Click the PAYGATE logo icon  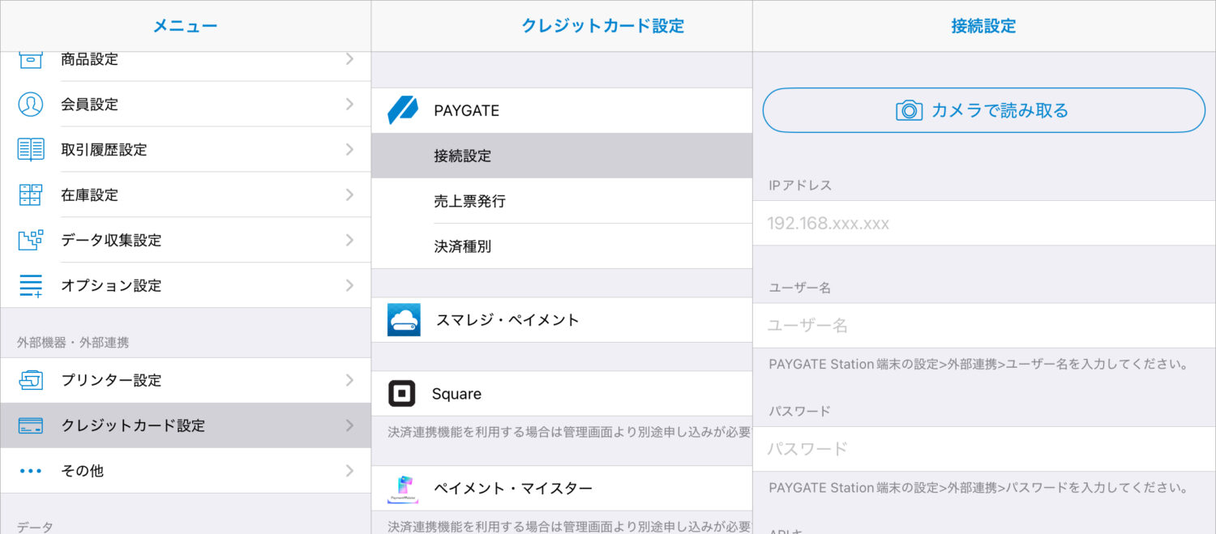(402, 110)
